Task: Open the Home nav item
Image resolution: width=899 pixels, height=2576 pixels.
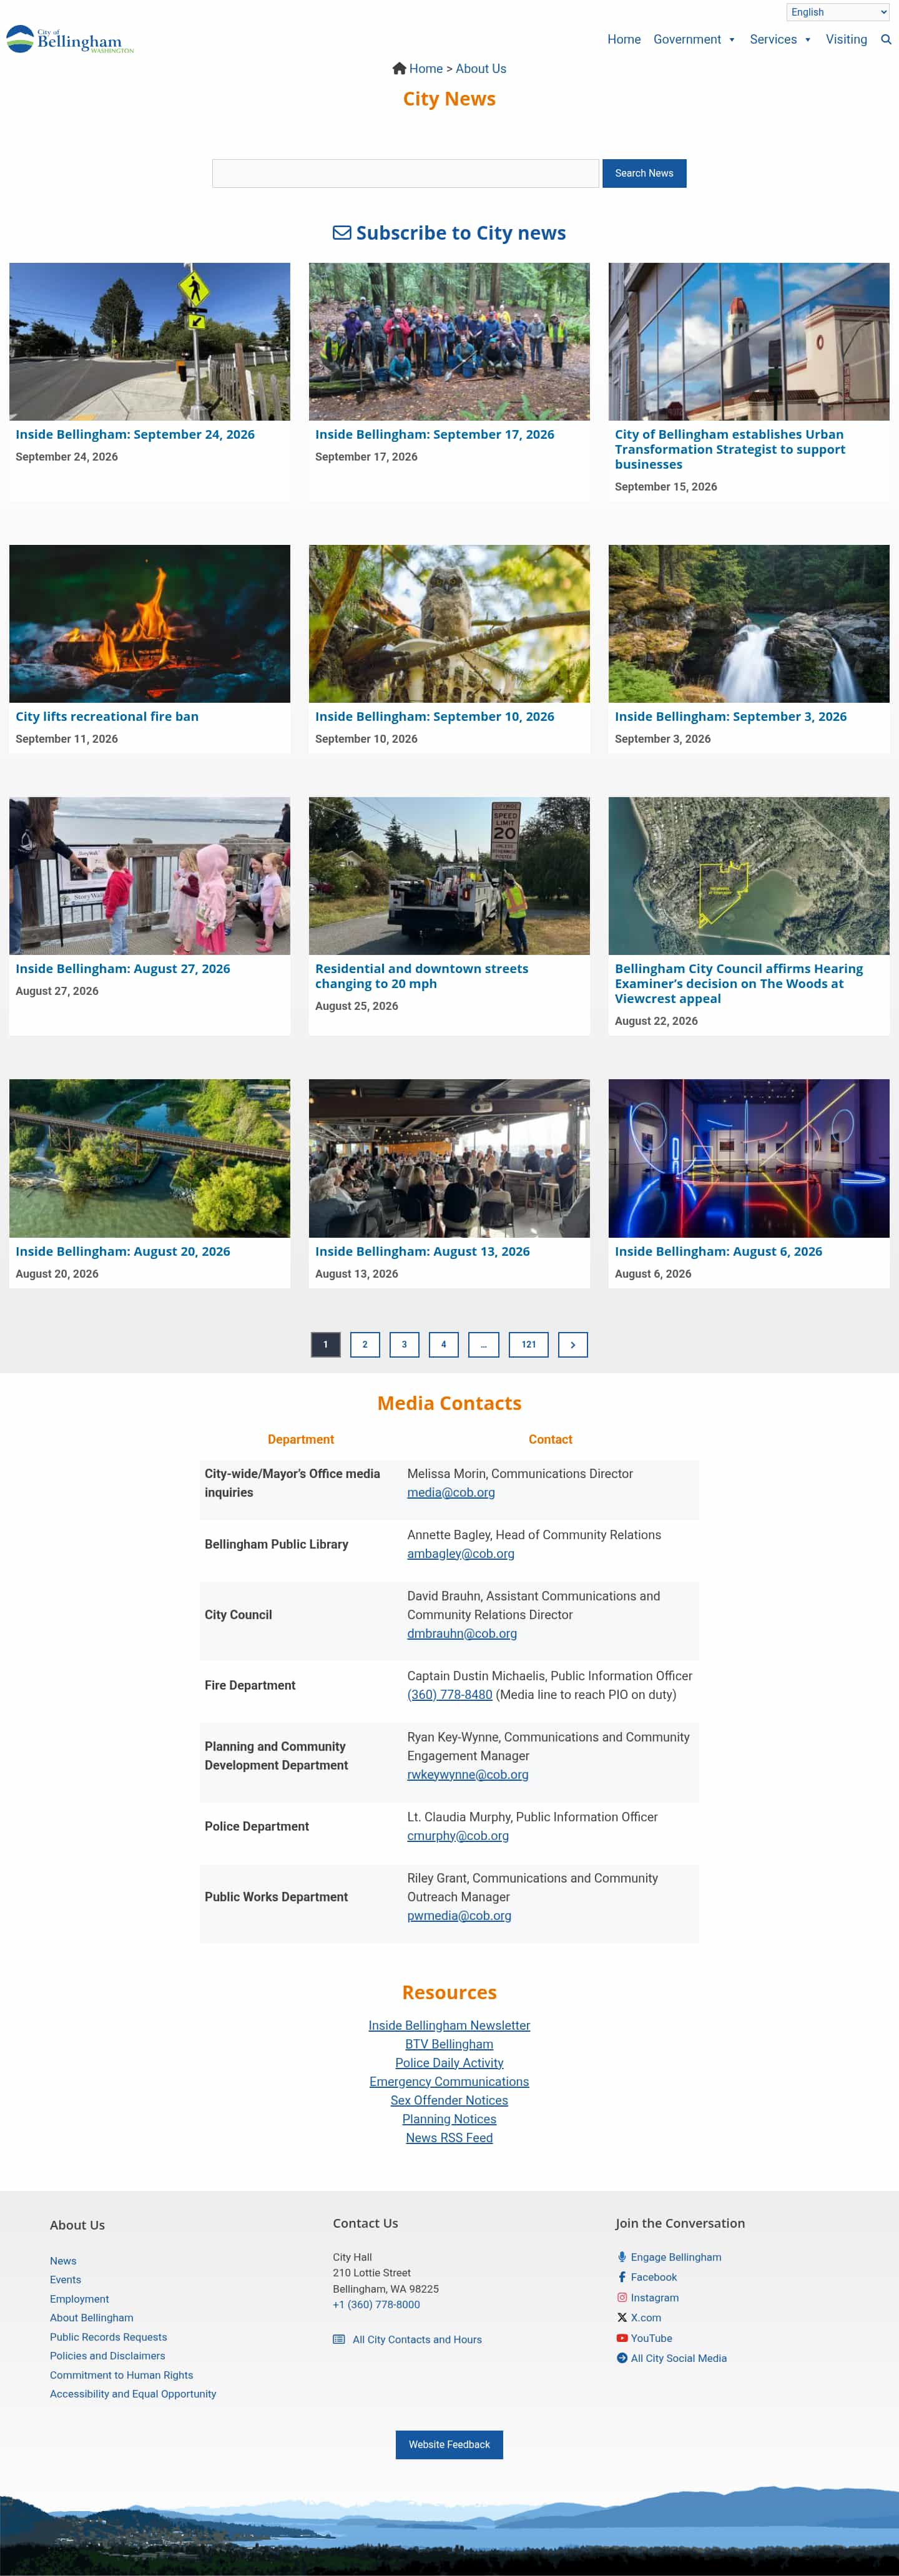Action: [624, 40]
